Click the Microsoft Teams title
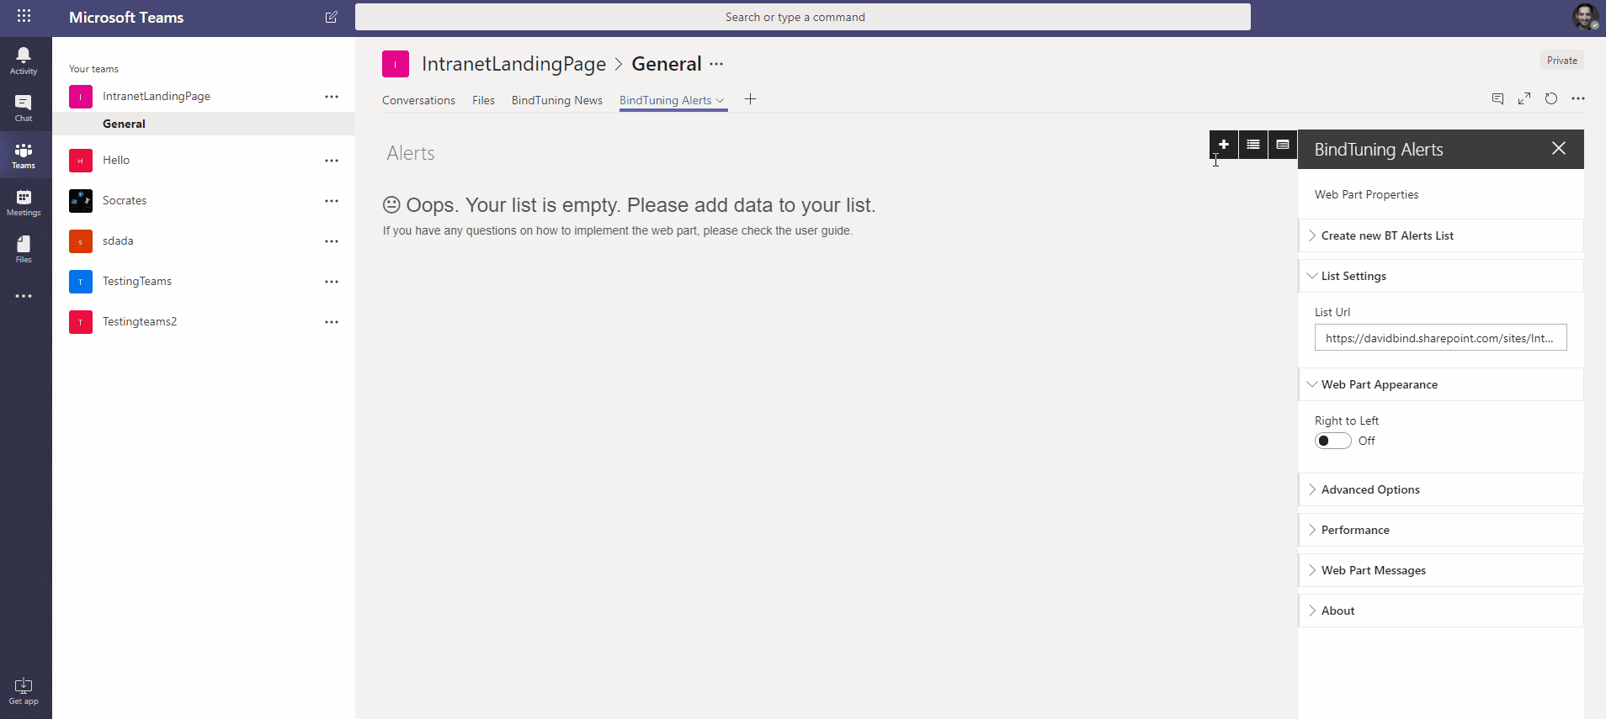The image size is (1606, 719). [126, 17]
